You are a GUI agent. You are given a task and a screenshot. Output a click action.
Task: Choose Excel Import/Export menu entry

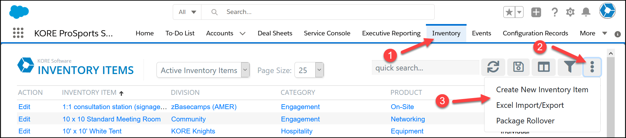point(530,105)
